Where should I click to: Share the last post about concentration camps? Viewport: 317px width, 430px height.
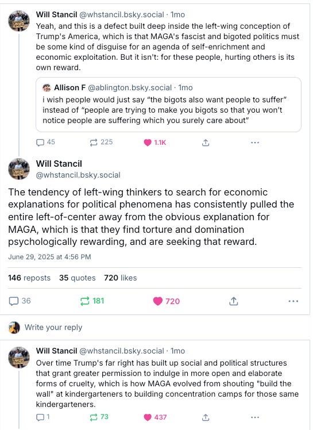(x=206, y=417)
